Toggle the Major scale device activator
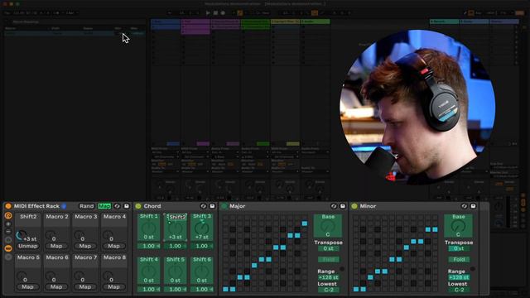530x298 pixels. point(224,206)
